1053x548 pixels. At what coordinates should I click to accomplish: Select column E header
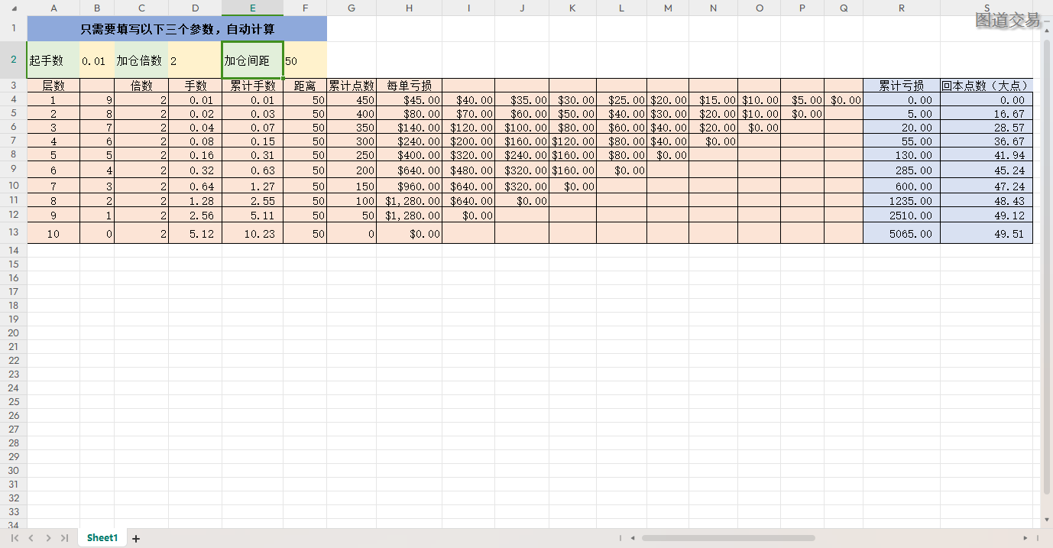click(x=252, y=8)
